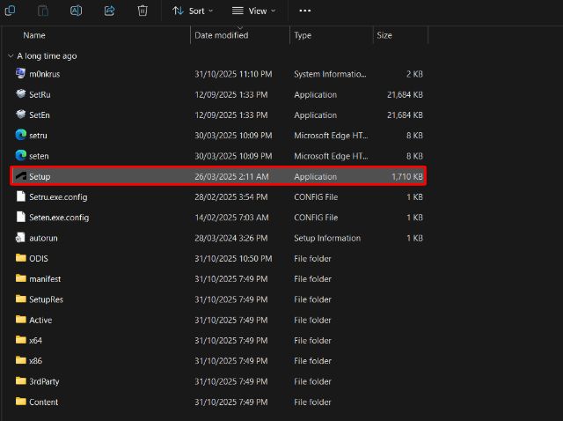Collapse the 'A long time ago' group
563x421 pixels.
[11, 55]
